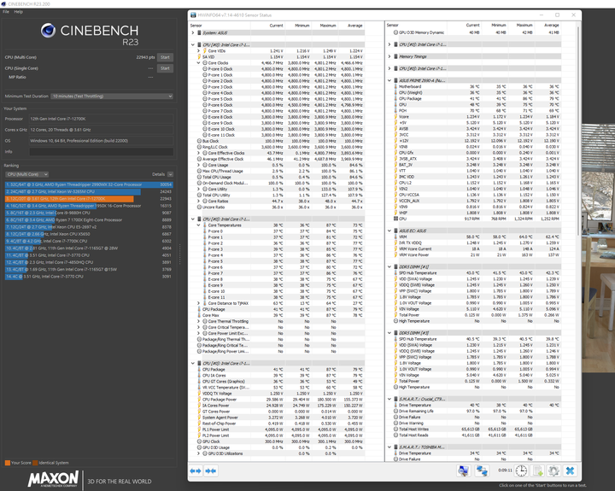
Task: Open the Cinebench Help menu
Action: click(x=19, y=12)
